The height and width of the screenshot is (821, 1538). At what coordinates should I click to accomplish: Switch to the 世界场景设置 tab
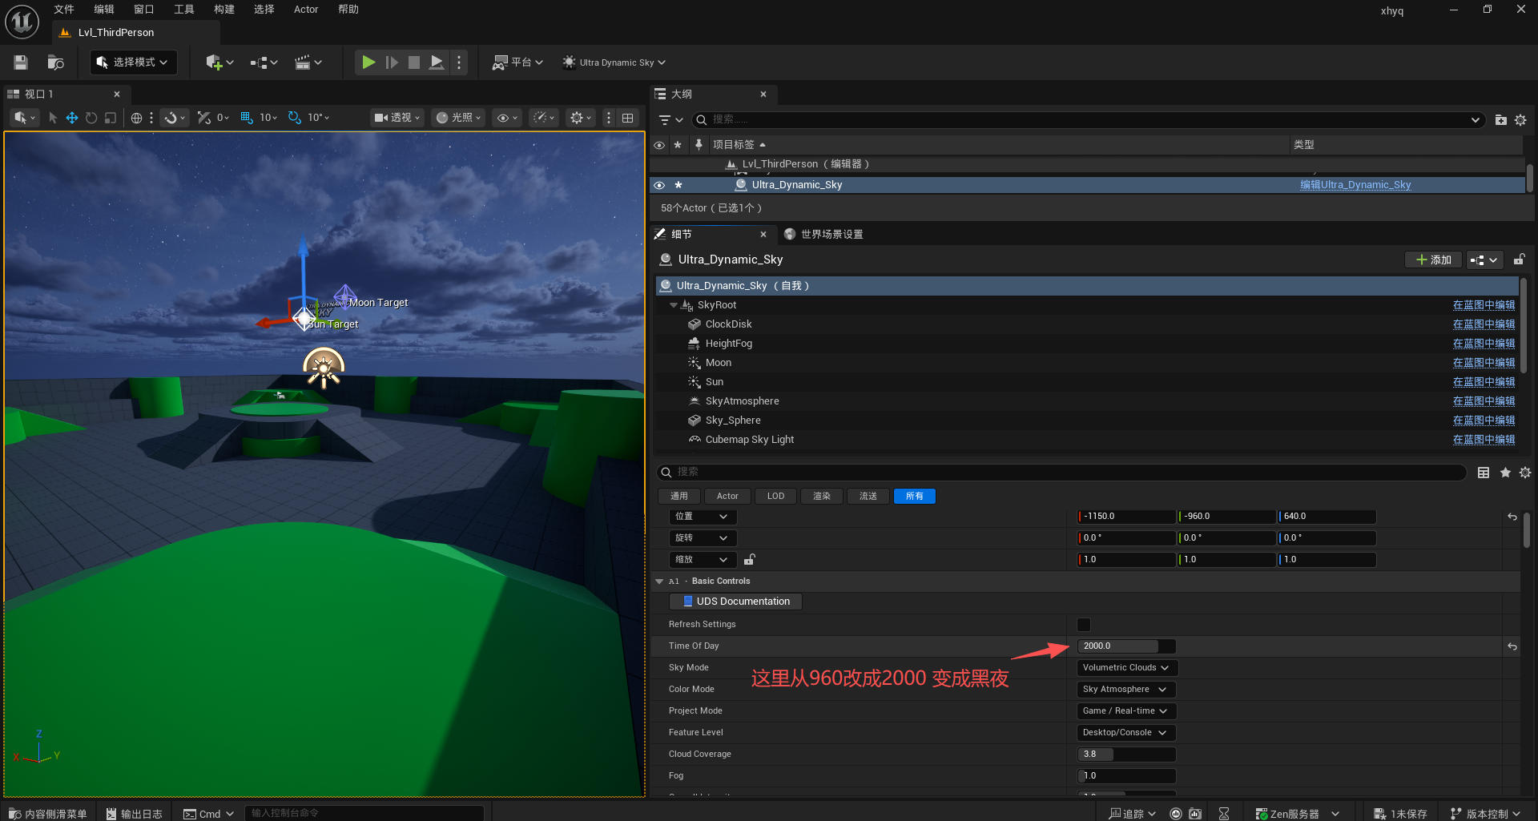(x=824, y=235)
